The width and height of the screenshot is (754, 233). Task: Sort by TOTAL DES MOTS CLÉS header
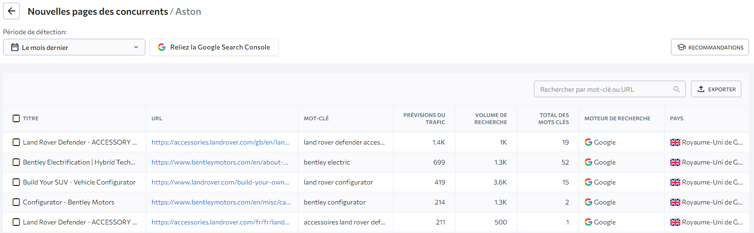[554, 118]
